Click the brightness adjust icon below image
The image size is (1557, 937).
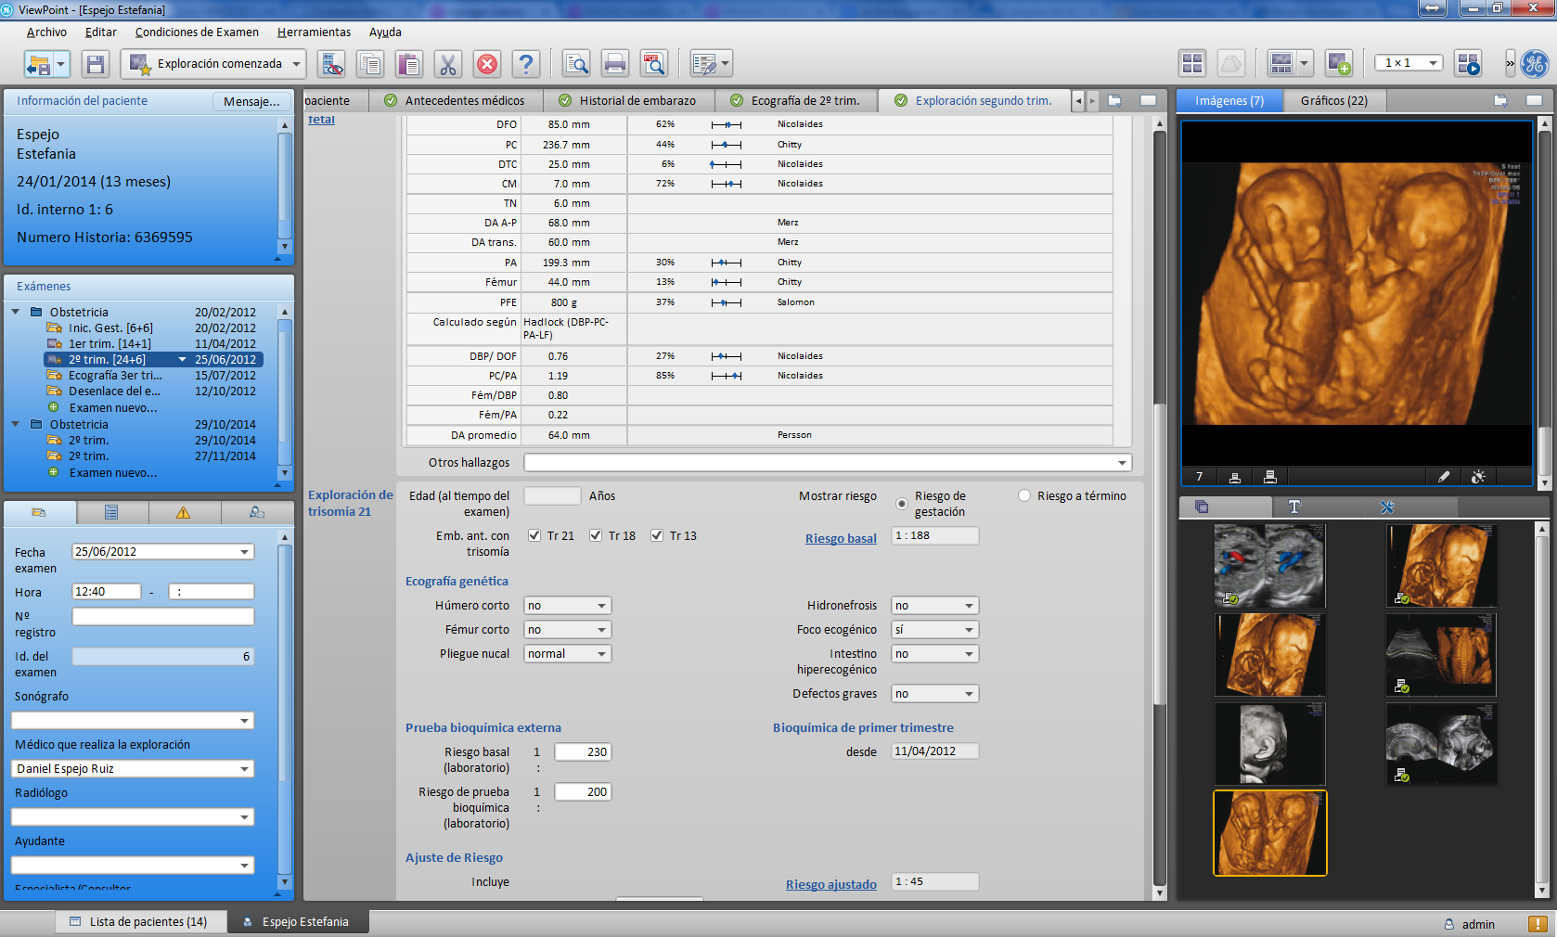click(x=1478, y=477)
